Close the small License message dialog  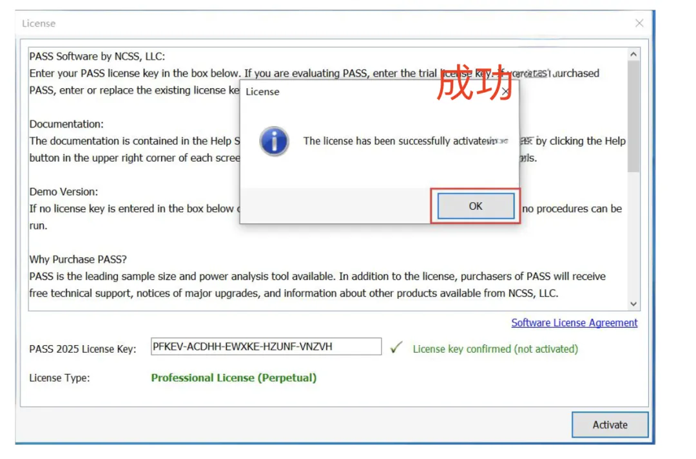click(506, 92)
